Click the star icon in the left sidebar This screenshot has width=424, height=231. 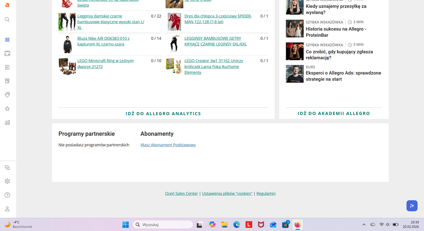(x=7, y=109)
